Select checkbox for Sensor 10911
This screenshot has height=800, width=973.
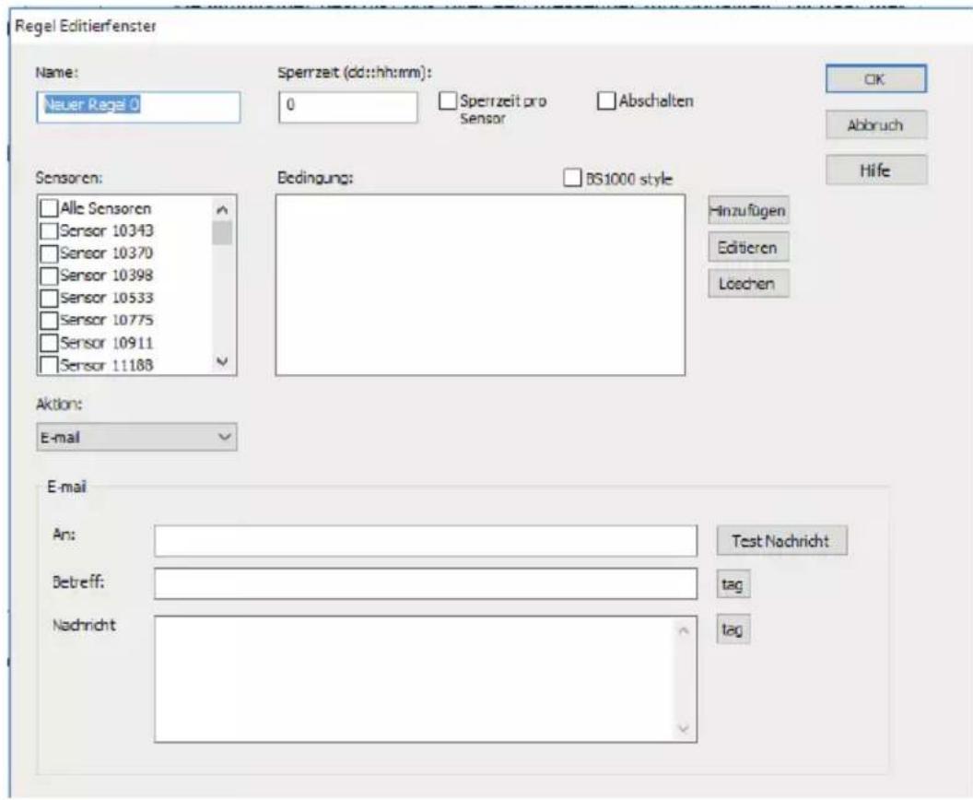coord(49,343)
